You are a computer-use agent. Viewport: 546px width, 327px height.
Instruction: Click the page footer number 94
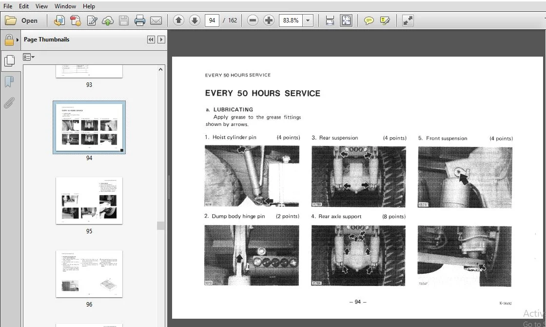point(358,302)
